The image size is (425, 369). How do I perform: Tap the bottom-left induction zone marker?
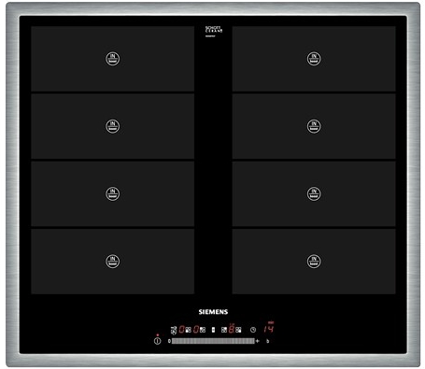coord(112,262)
